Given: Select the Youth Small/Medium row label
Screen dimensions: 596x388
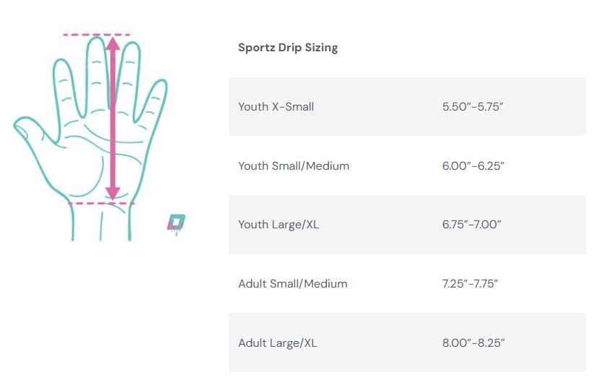Looking at the screenshot, I should pyautogui.click(x=294, y=166).
